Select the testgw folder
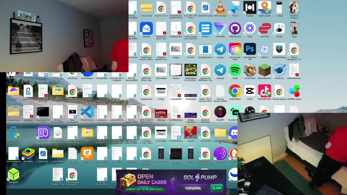 87,133
